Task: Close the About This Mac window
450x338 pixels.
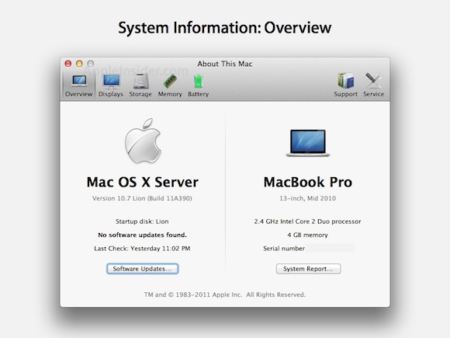Action: (68, 64)
